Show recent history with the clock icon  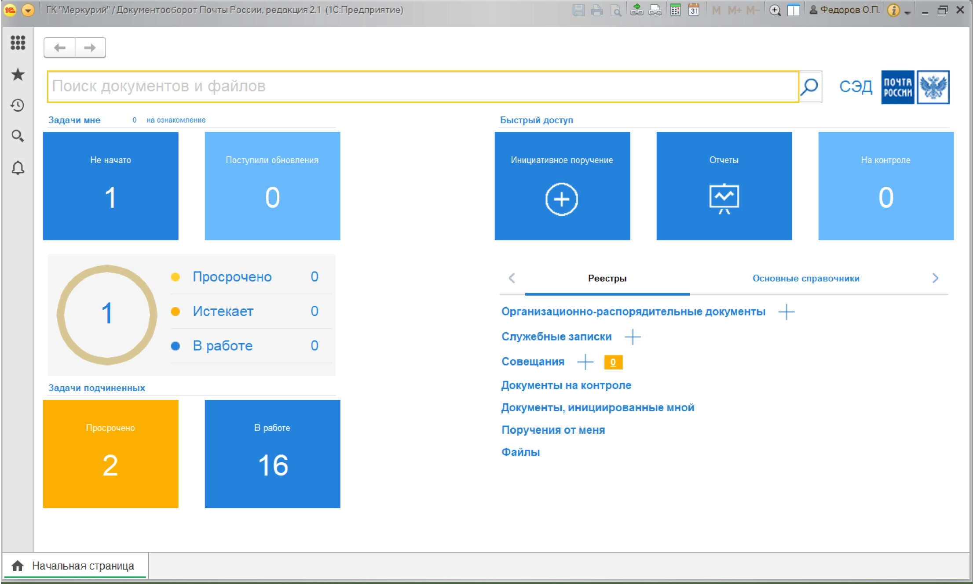click(x=18, y=105)
